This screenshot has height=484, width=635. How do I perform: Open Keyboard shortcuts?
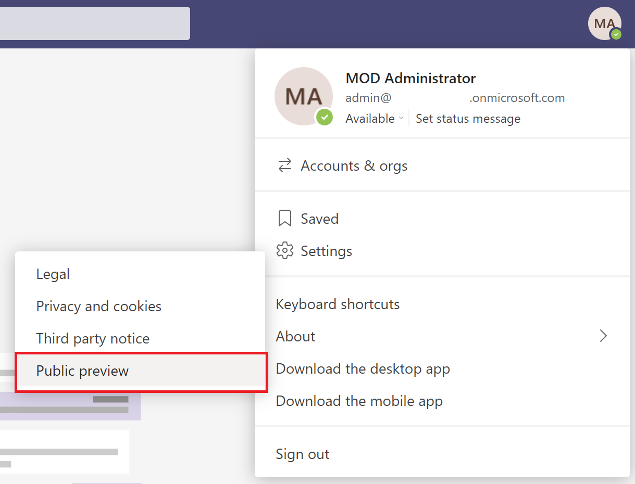442,304
